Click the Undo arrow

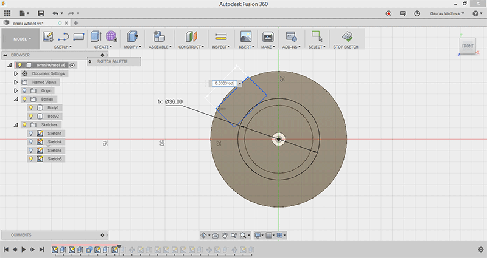point(56,13)
